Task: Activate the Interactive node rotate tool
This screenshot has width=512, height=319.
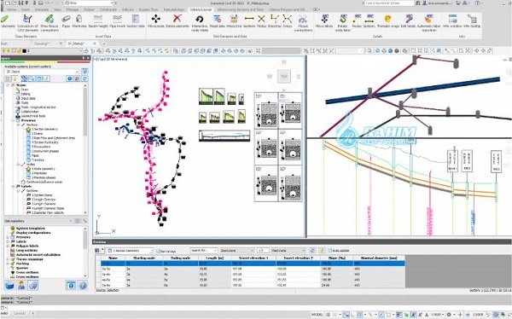Action: (x=200, y=23)
